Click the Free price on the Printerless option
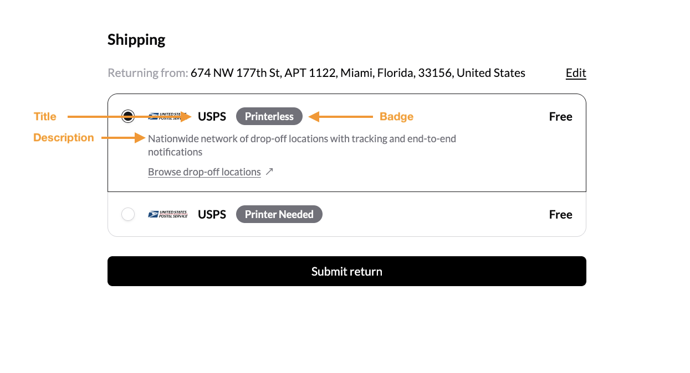This screenshot has height=373, width=690. click(x=560, y=117)
